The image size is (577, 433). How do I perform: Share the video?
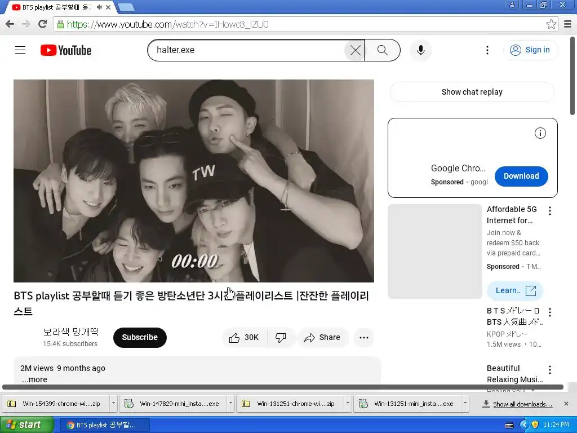click(322, 337)
